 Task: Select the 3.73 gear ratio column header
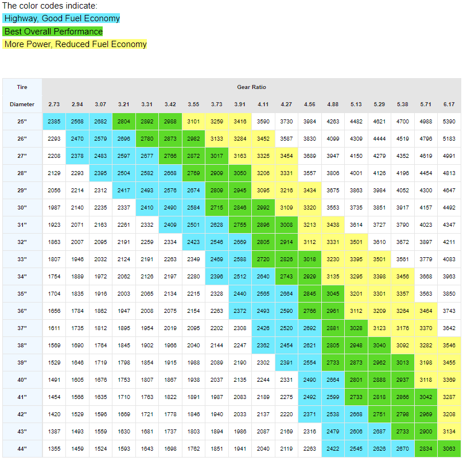[x=216, y=104]
